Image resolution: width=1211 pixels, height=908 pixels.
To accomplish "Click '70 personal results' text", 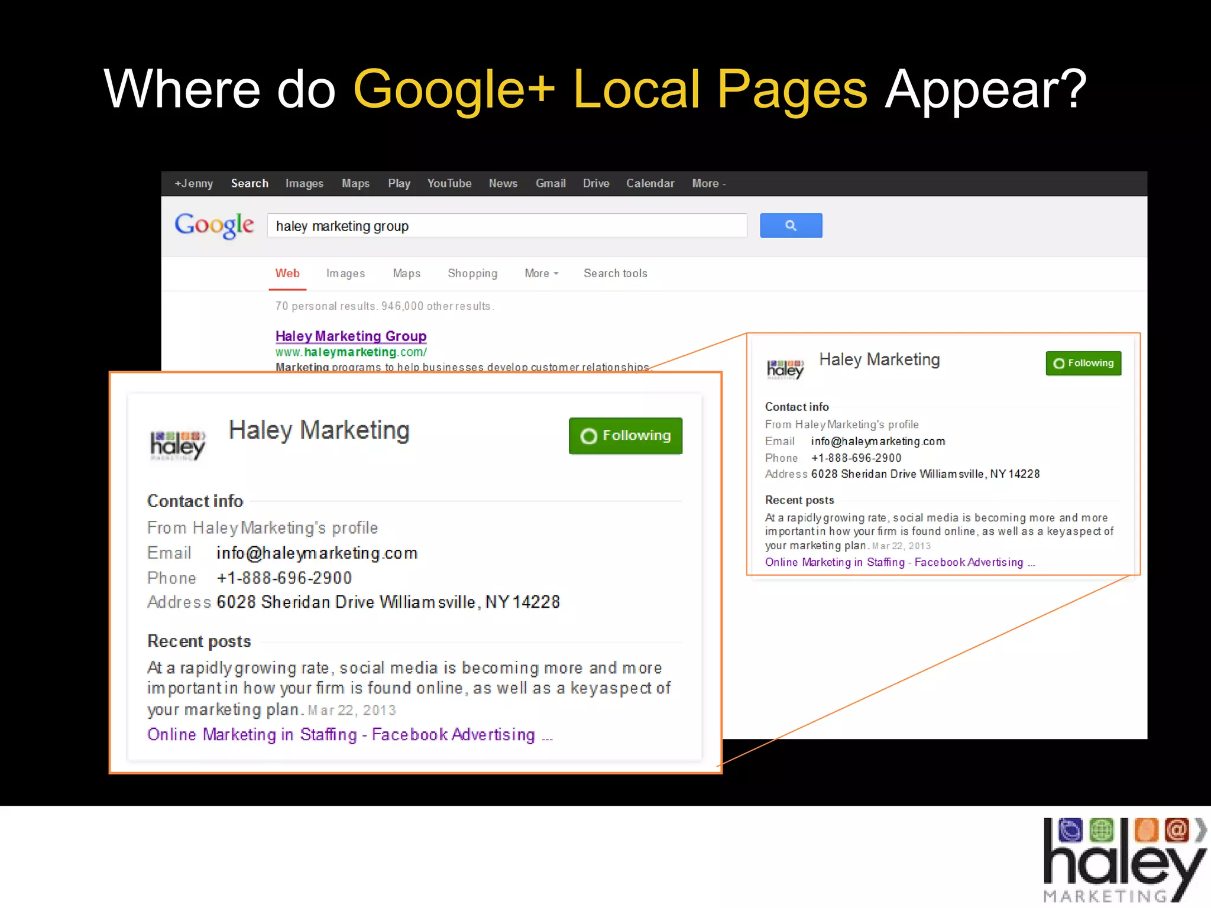I will 326,306.
